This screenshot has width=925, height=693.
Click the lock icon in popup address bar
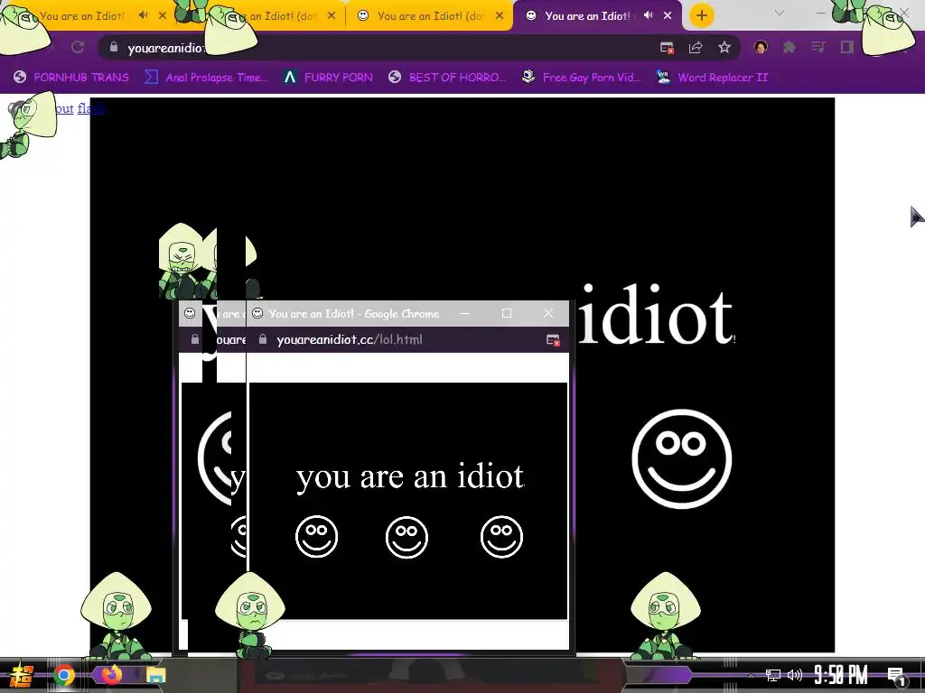click(x=263, y=339)
